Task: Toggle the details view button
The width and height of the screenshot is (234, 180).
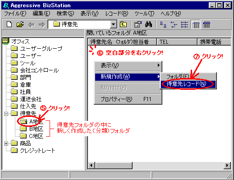Action: [x=196, y=24]
